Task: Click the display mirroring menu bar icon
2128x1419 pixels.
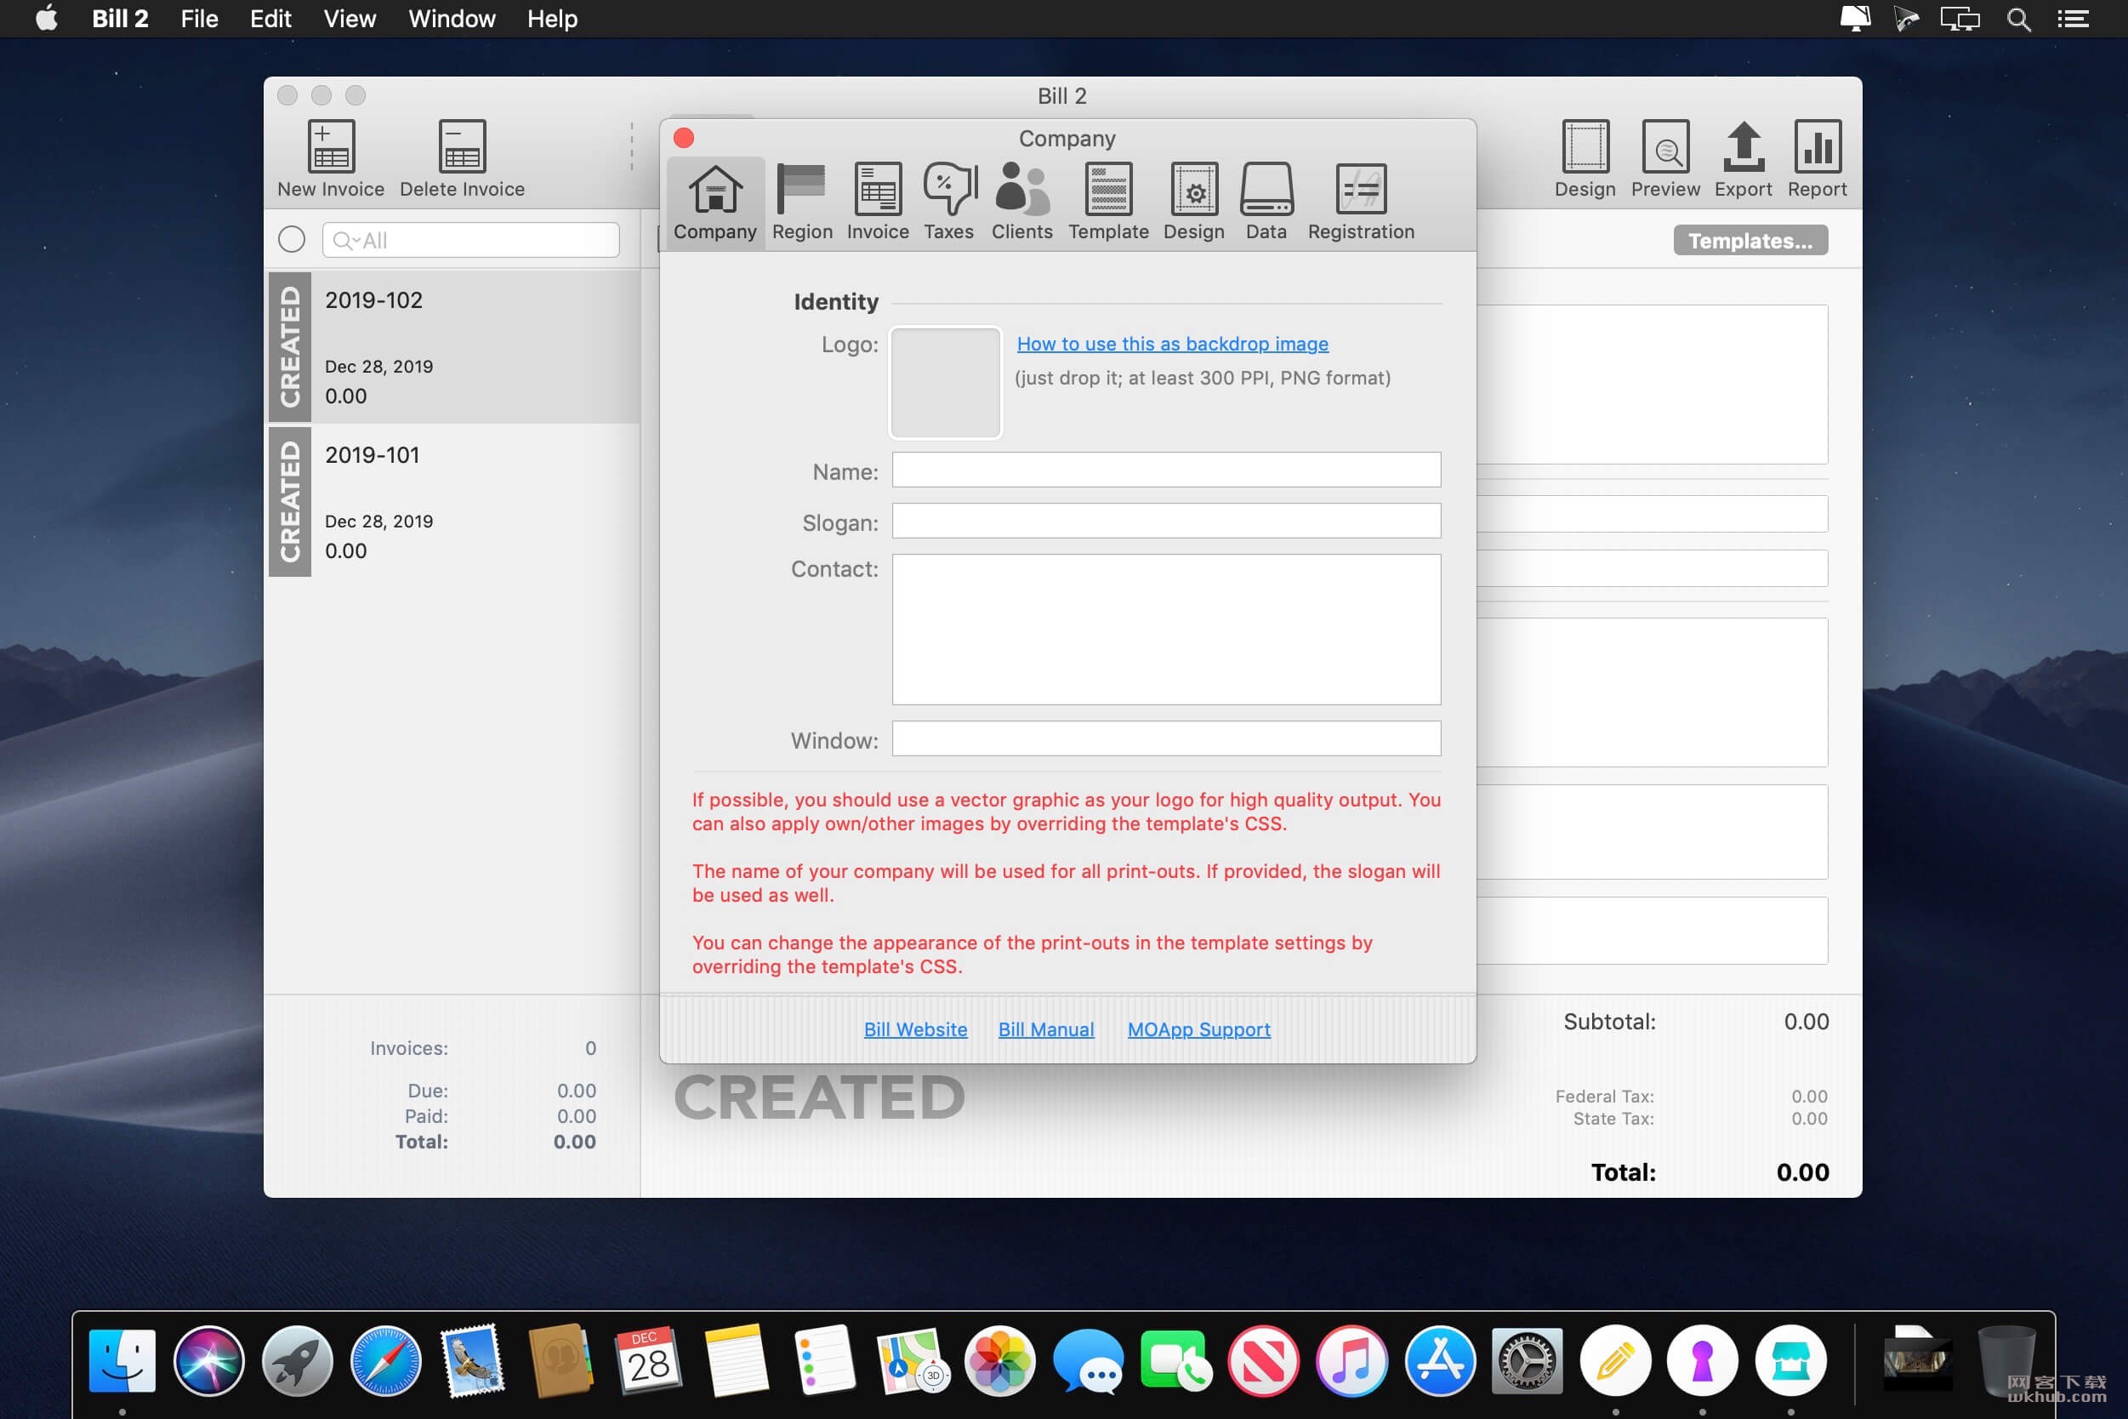Action: click(x=1960, y=19)
